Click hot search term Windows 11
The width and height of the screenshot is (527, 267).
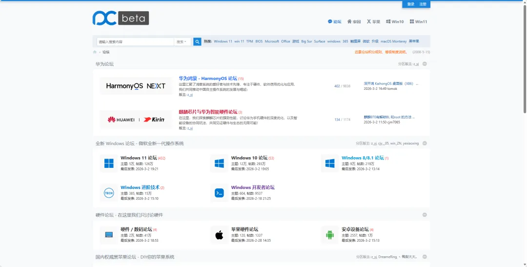[x=223, y=41]
